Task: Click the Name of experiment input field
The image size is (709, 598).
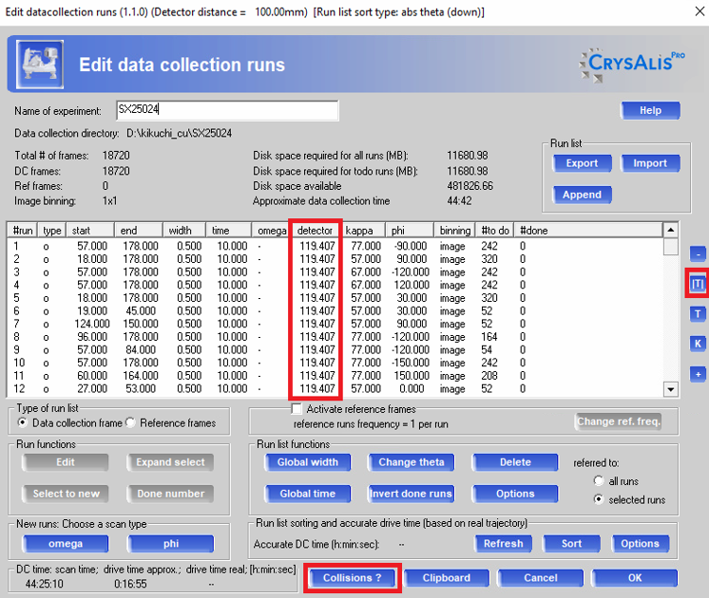Action: pyautogui.click(x=227, y=110)
